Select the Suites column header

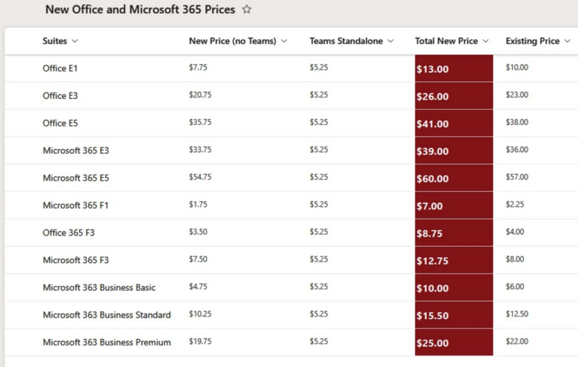55,41
